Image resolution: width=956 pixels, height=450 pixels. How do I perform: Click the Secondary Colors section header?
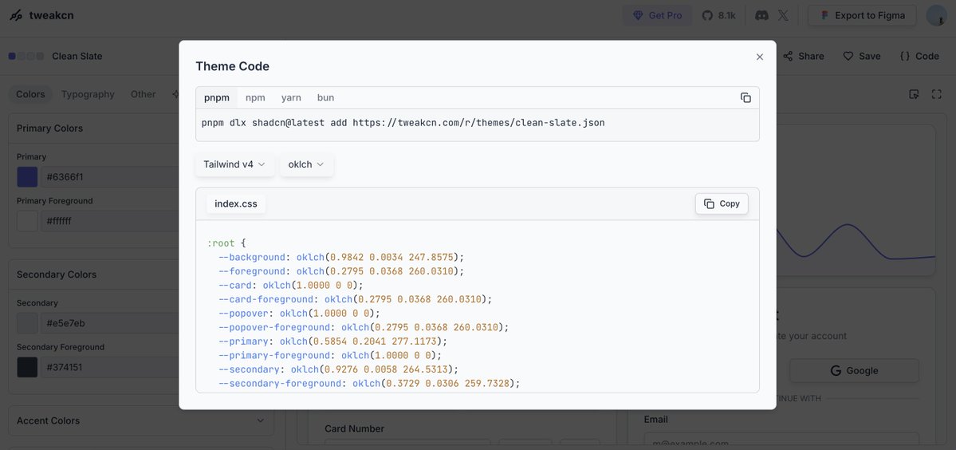click(x=94, y=274)
